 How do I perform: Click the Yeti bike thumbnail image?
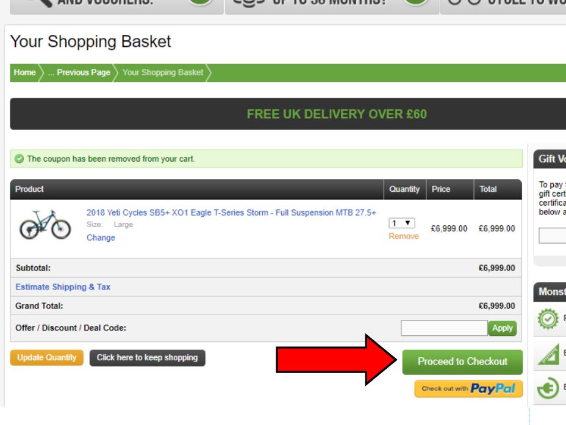coord(45,225)
